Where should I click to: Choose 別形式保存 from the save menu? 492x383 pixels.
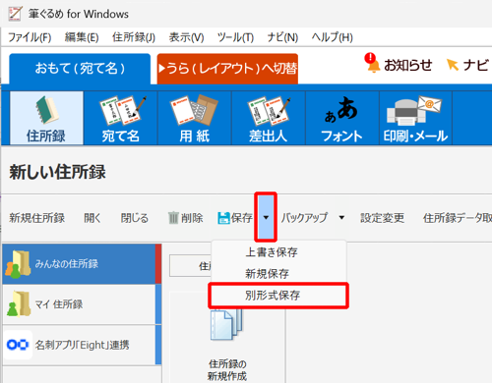[x=278, y=296]
